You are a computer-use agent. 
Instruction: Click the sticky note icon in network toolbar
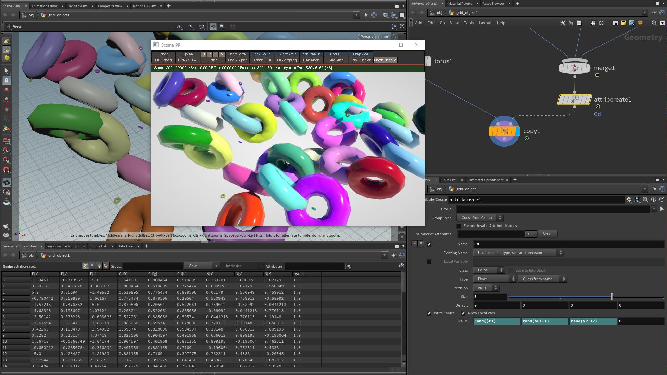pos(624,23)
